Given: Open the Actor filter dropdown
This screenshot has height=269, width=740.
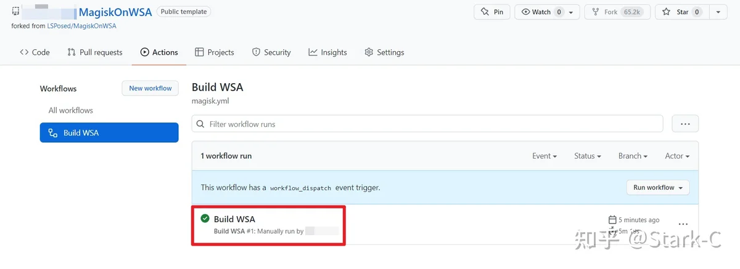Looking at the screenshot, I should (677, 156).
